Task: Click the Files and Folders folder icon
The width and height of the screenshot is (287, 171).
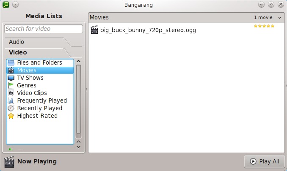Action: point(11,62)
